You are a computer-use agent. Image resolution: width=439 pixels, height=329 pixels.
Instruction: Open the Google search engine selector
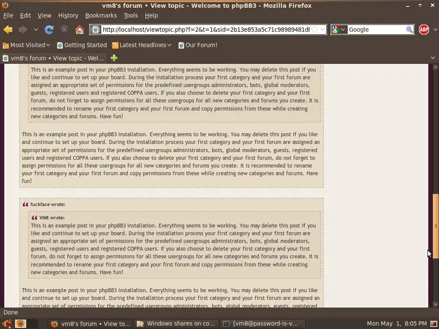coord(339,30)
